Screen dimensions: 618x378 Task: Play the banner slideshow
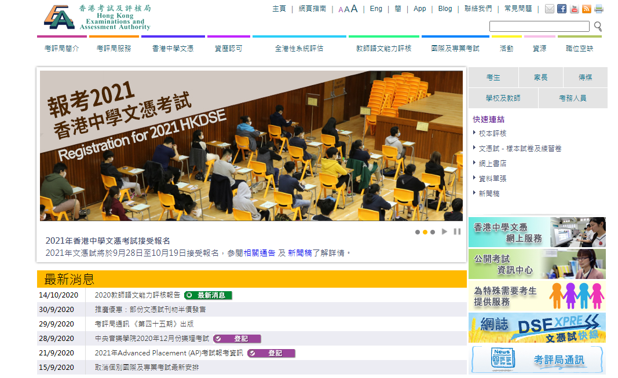[444, 232]
